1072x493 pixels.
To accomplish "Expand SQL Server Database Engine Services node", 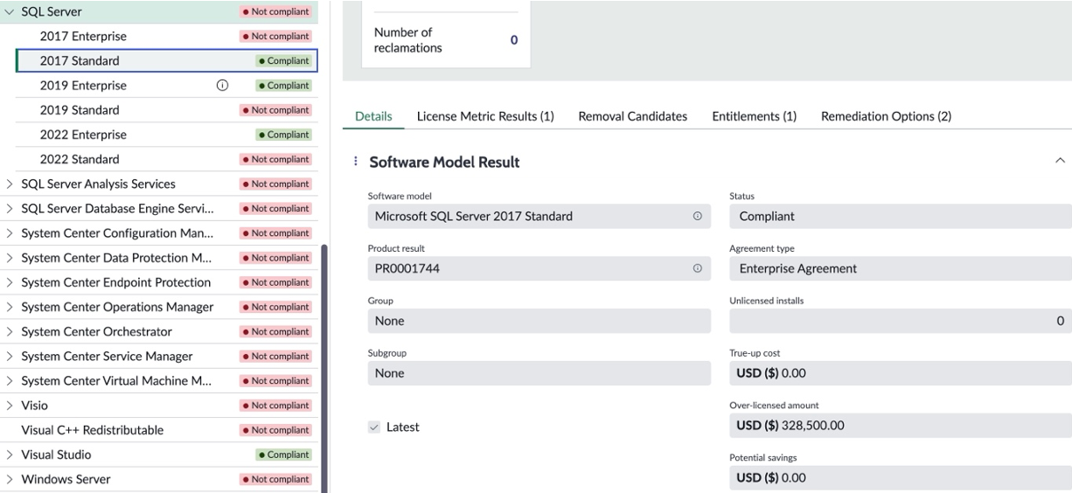I will point(10,209).
